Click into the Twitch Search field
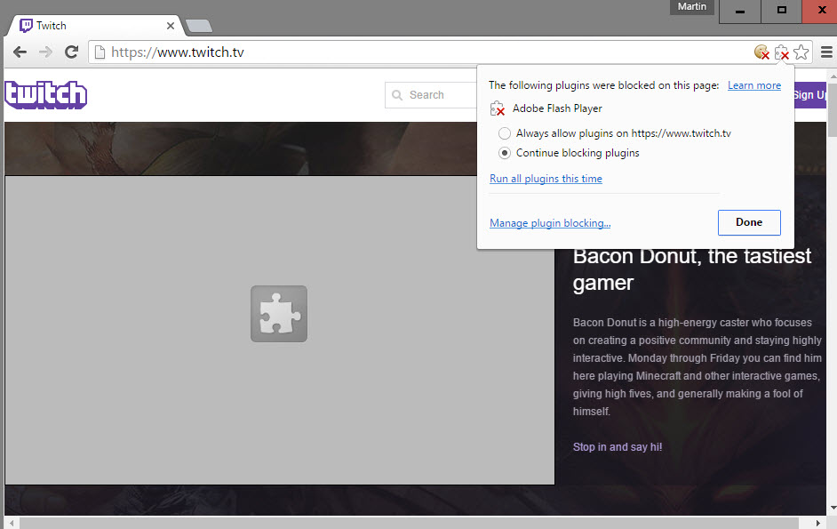Screen dimensions: 837x529 [x=430, y=95]
